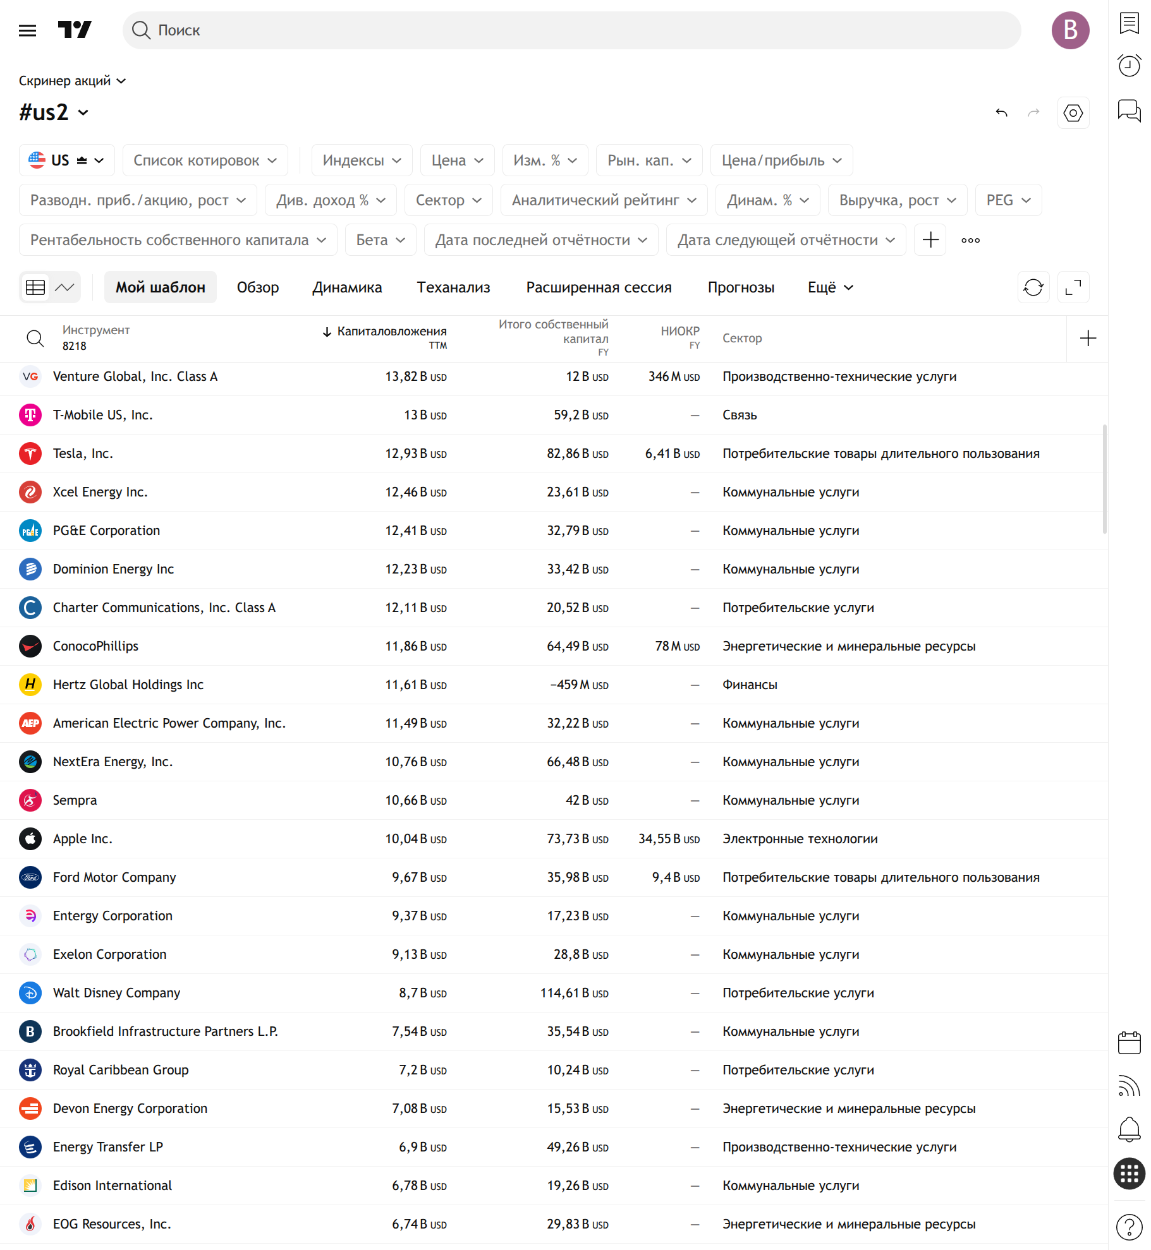
Task: Open the Индексы filter dropdown
Action: [362, 160]
